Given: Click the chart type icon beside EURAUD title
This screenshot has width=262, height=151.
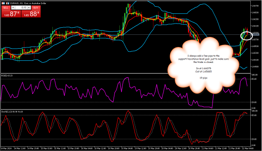Looking at the screenshot, I should click(x=8, y=3).
